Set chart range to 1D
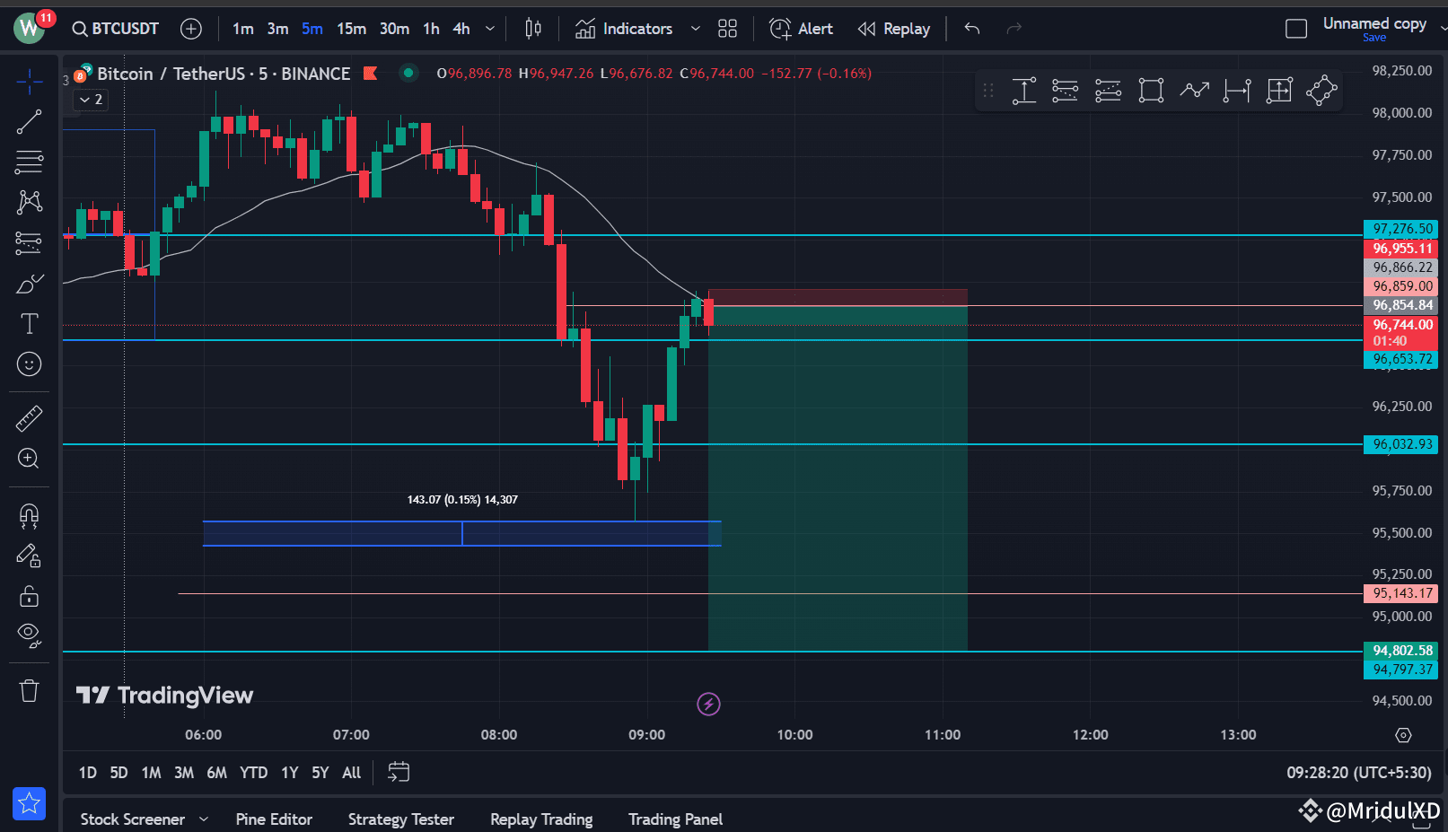This screenshot has width=1448, height=832. tap(88, 773)
